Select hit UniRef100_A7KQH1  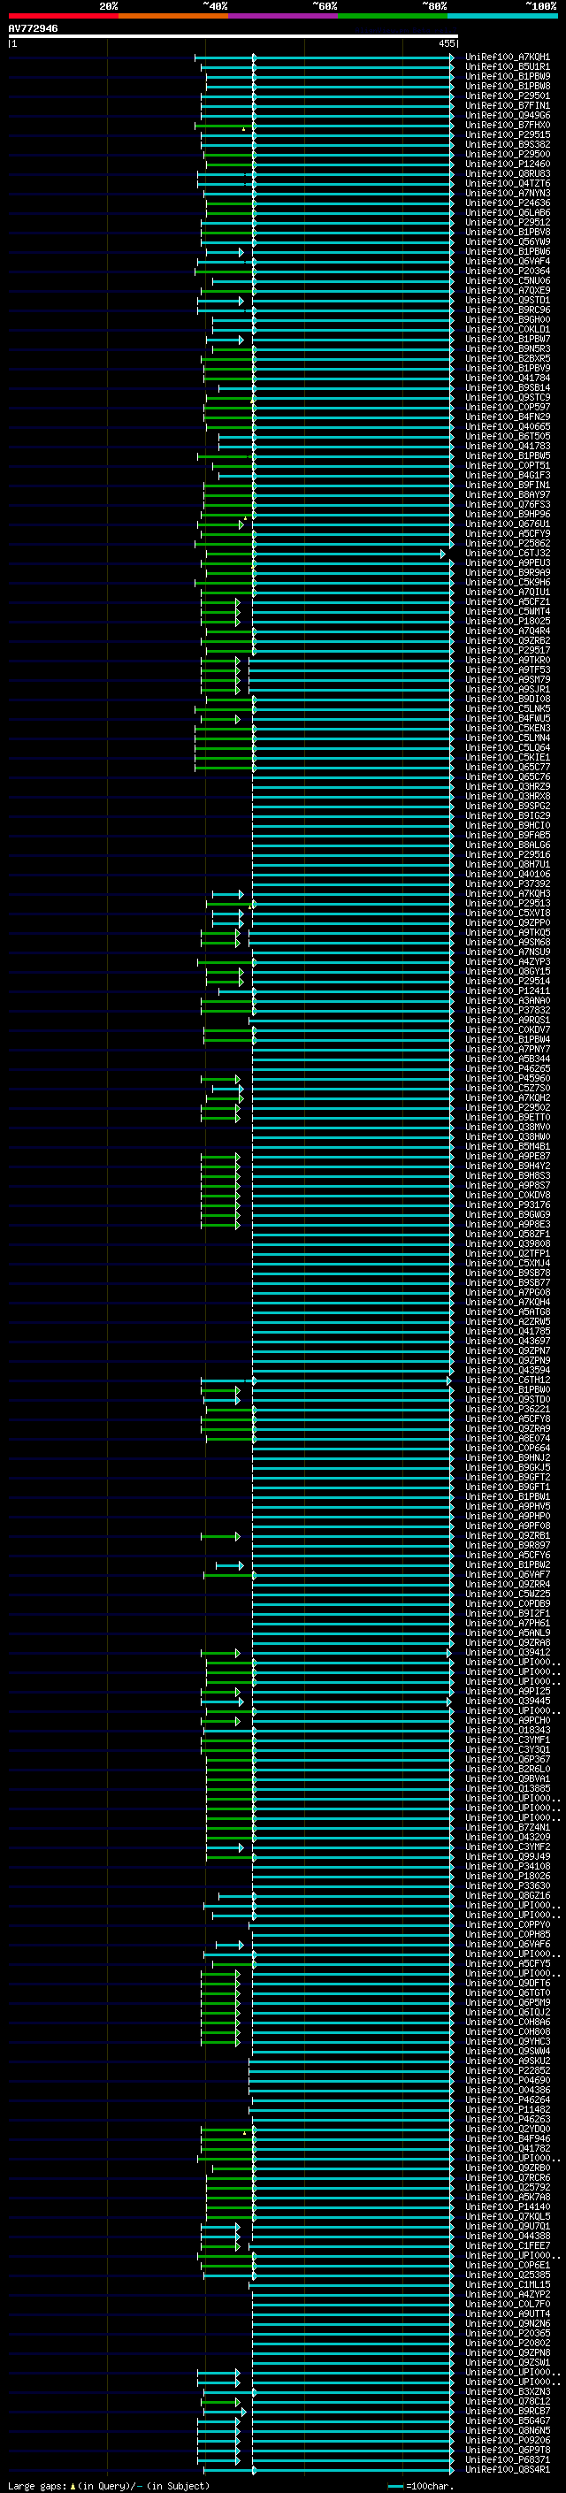[507, 57]
